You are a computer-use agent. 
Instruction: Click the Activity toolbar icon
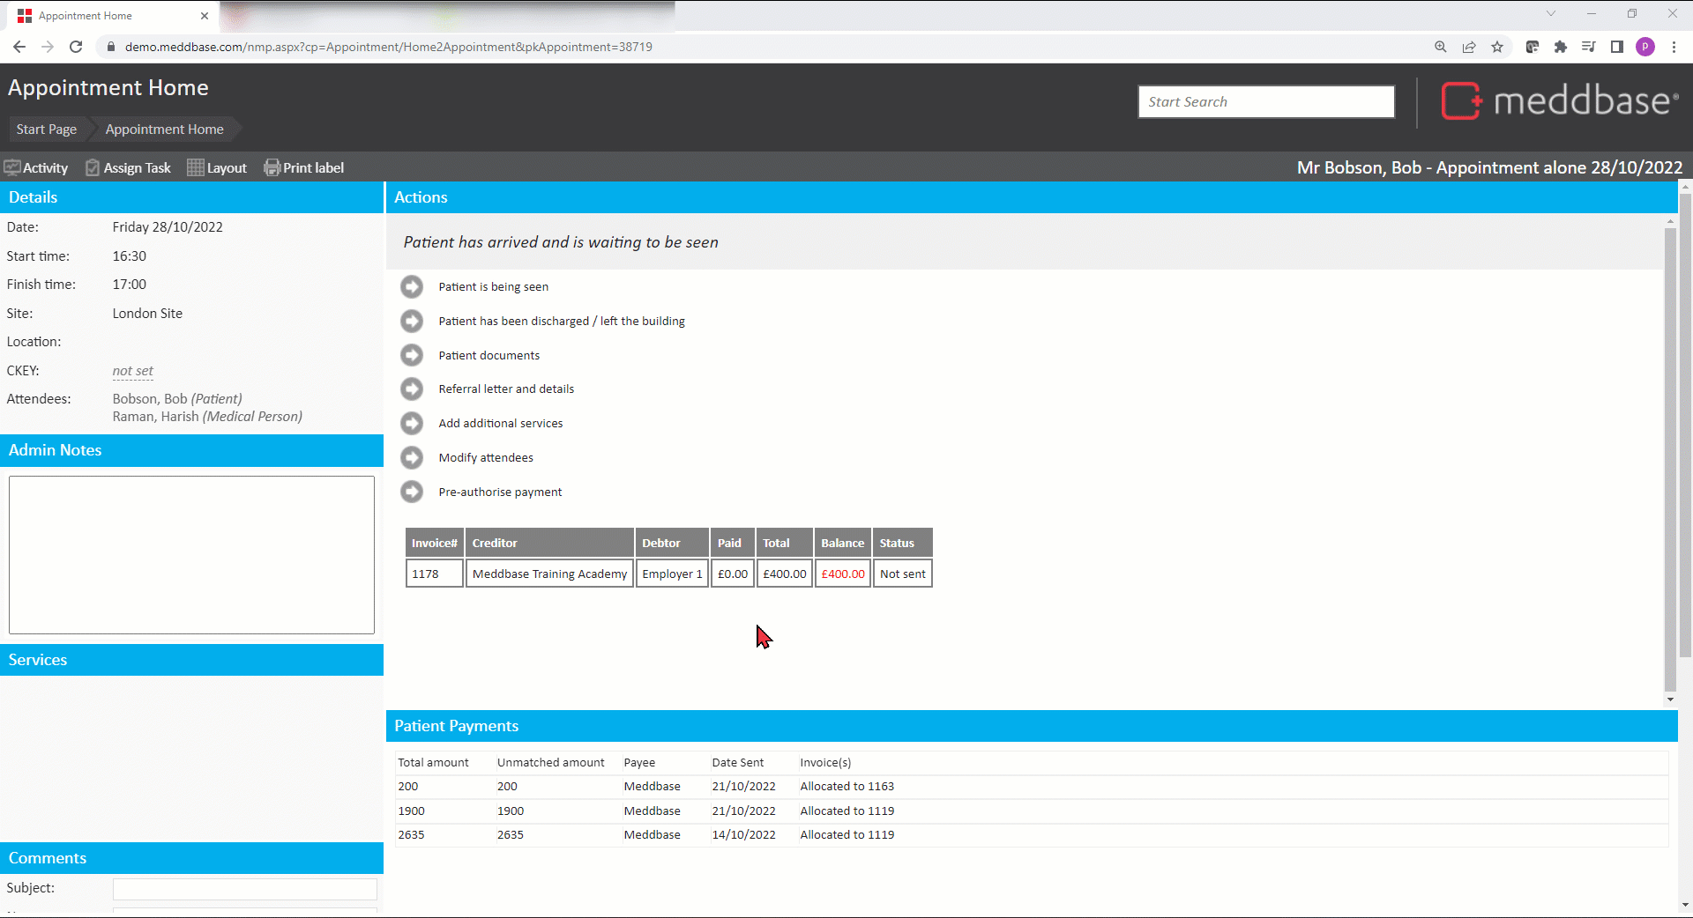[12, 167]
